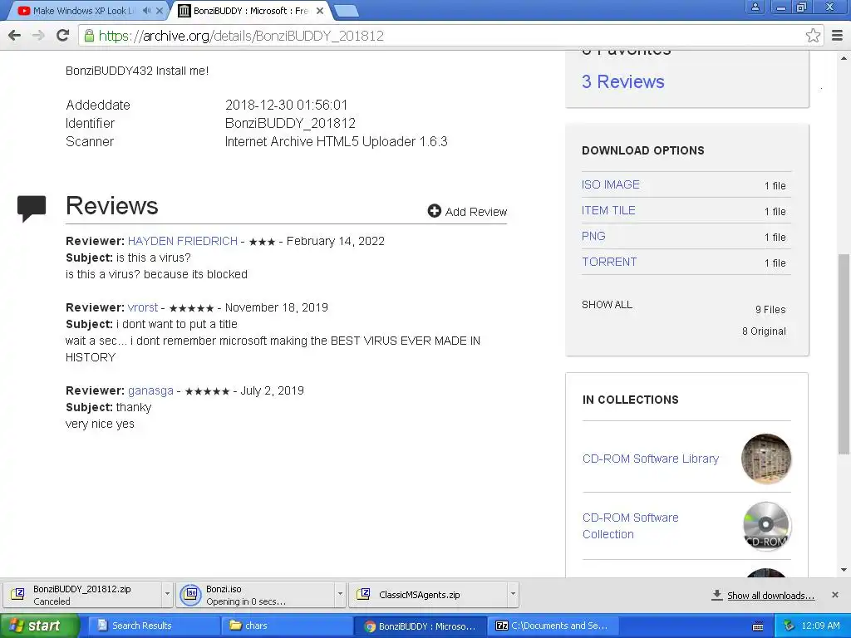Mute the YouTube tab via speaker icon
The height and width of the screenshot is (638, 851).
pos(146,10)
